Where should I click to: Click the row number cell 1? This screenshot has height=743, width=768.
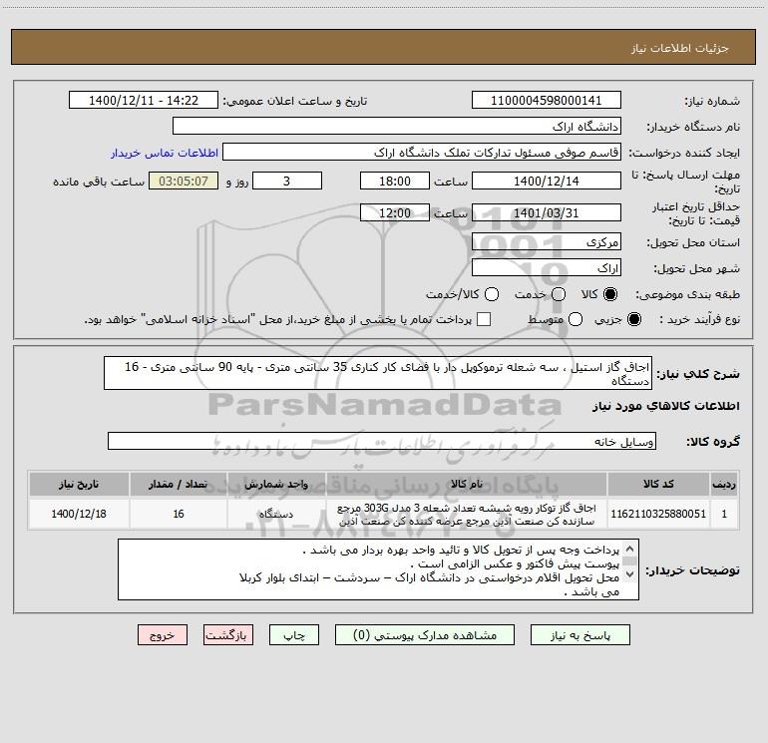(x=724, y=514)
